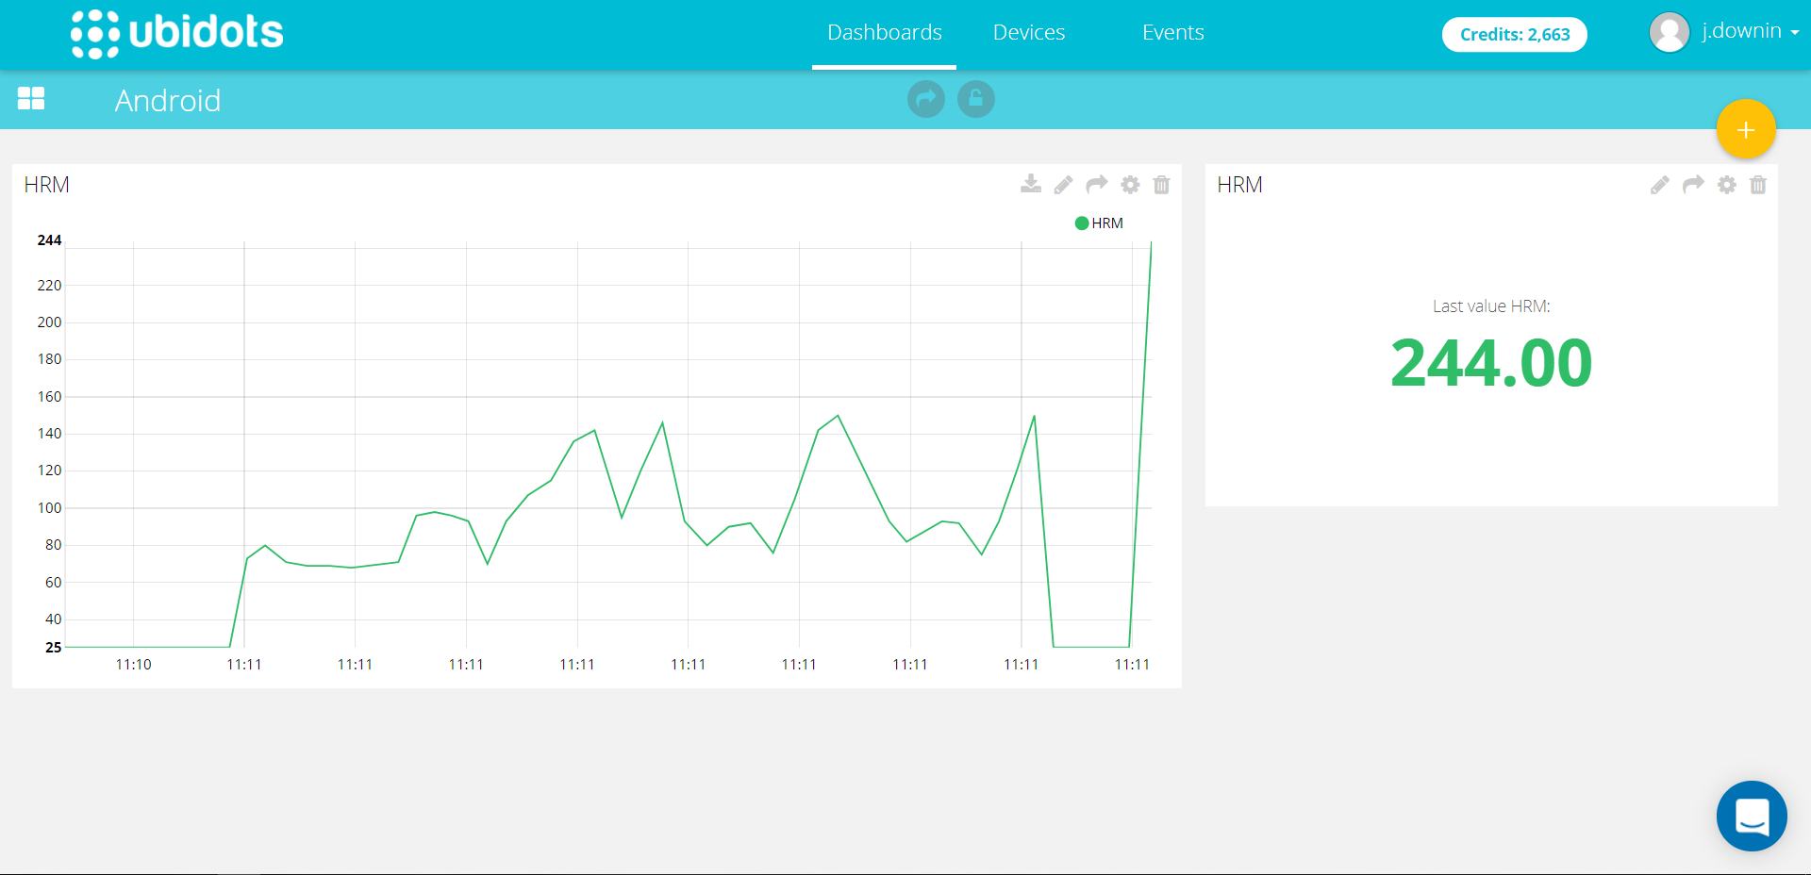
Task: Open the share menu on the HRM chart
Action: click(x=1096, y=185)
